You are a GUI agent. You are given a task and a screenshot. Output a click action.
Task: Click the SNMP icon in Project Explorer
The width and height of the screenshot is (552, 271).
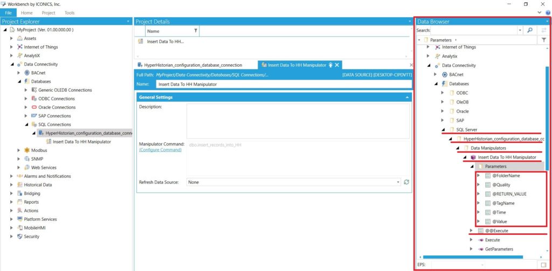pos(27,159)
